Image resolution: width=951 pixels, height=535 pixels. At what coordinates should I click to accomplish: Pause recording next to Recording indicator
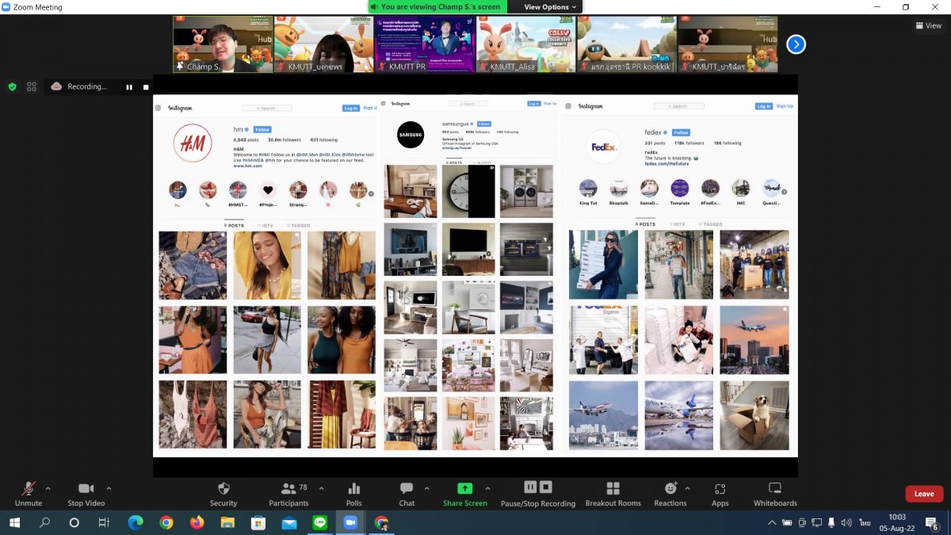click(129, 87)
